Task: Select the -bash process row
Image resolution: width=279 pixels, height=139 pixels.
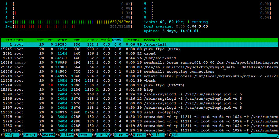Action: pos(139,81)
